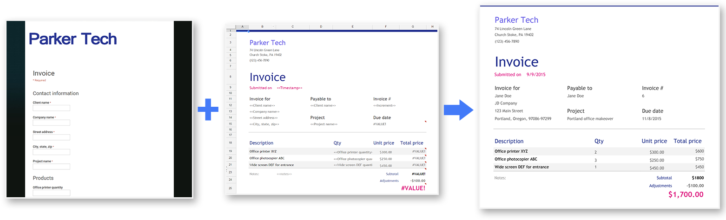
Task: Select the $300.00 unit price template cell
Action: pos(385,152)
